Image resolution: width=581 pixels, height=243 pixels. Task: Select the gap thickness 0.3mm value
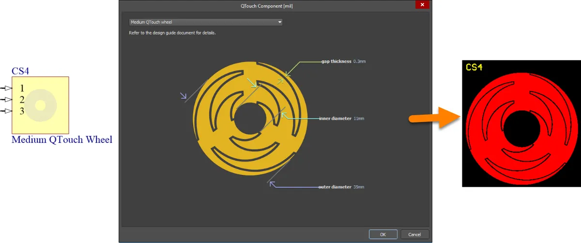point(360,61)
